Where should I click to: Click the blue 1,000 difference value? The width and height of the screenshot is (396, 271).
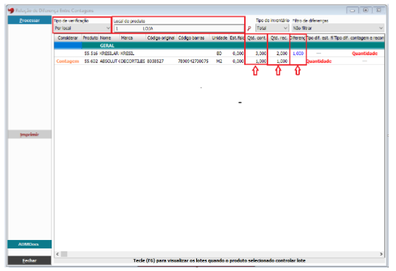298,53
